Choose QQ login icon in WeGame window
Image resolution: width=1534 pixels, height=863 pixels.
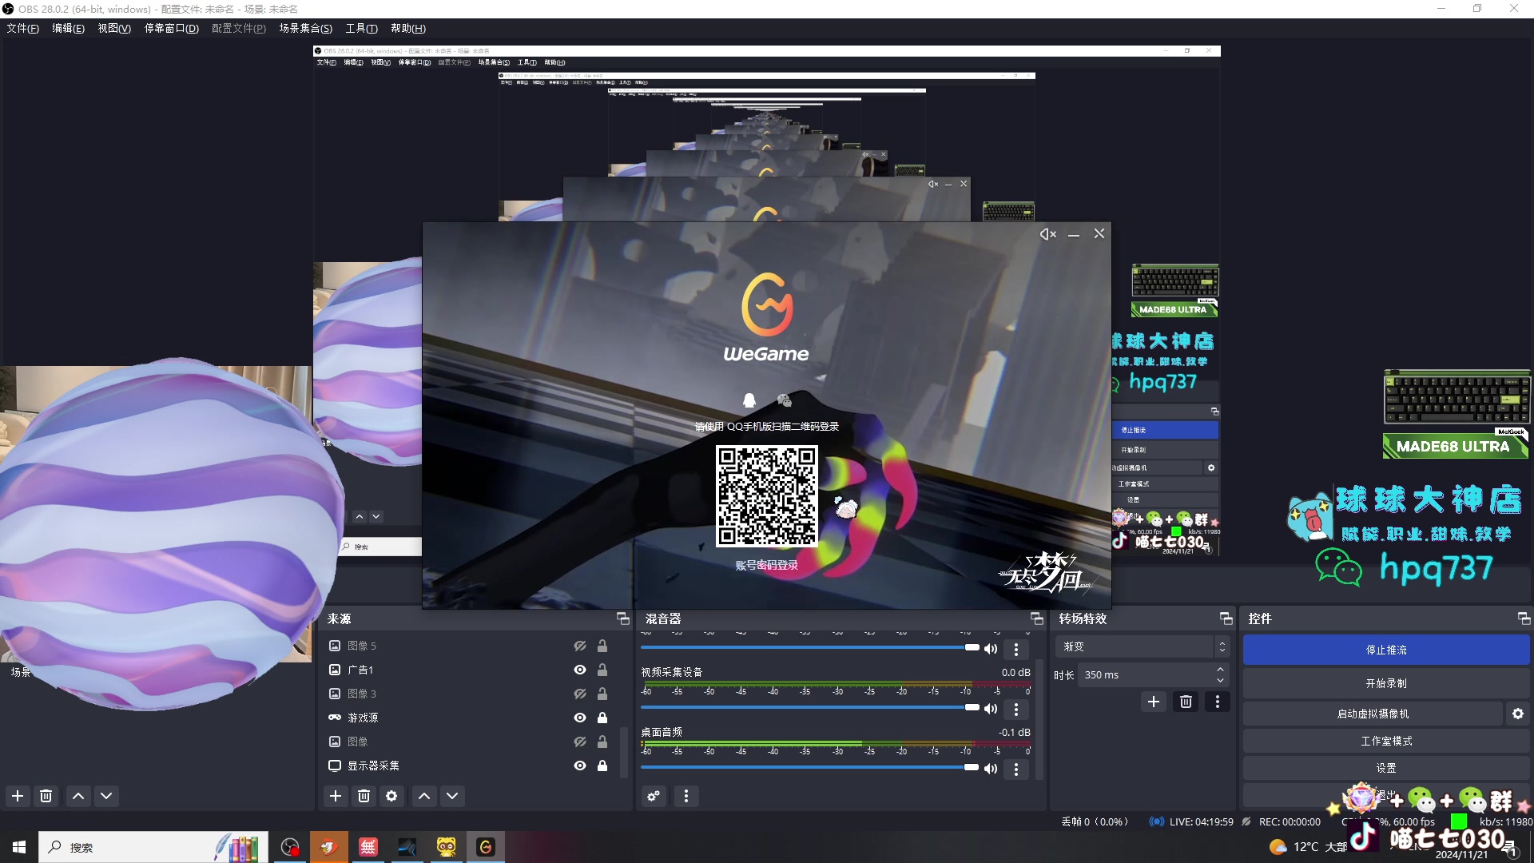click(x=749, y=400)
